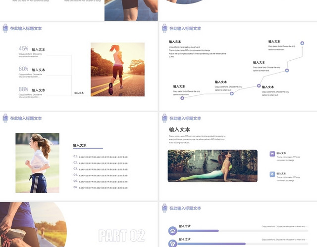Viewport: 317px width, 247px height.
Task: Click the 'PART 02' outlined heading
Action: click(121, 235)
